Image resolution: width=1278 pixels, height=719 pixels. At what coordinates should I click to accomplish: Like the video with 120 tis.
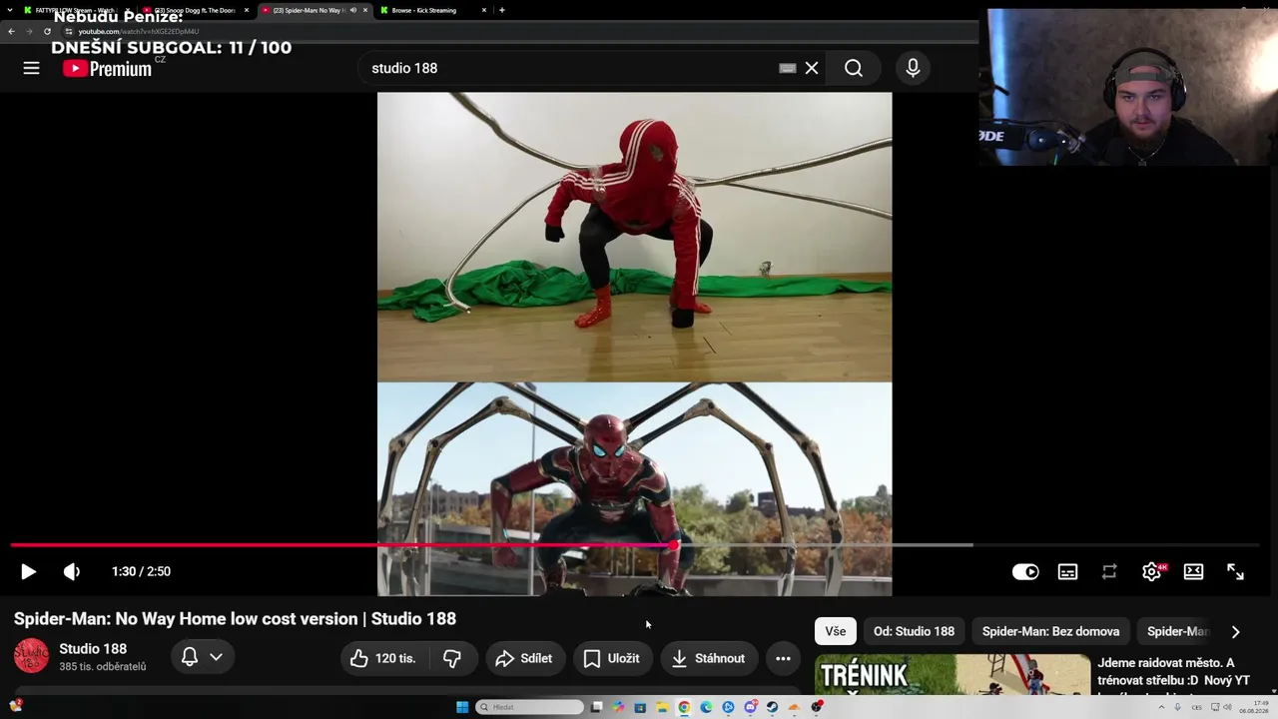coord(383,658)
